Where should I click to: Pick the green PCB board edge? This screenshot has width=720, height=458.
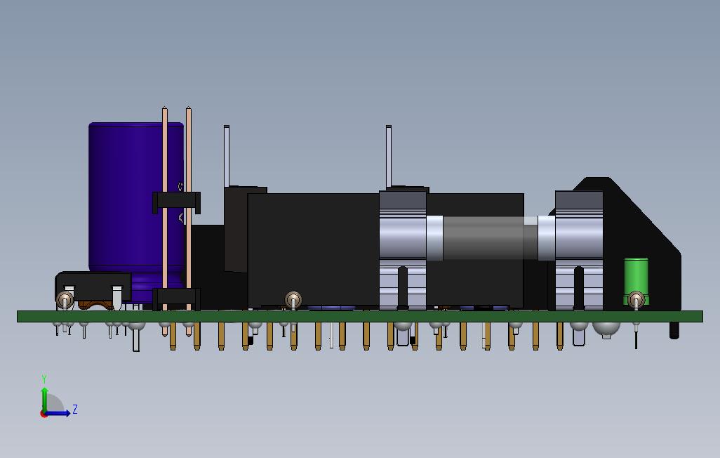tap(360, 316)
